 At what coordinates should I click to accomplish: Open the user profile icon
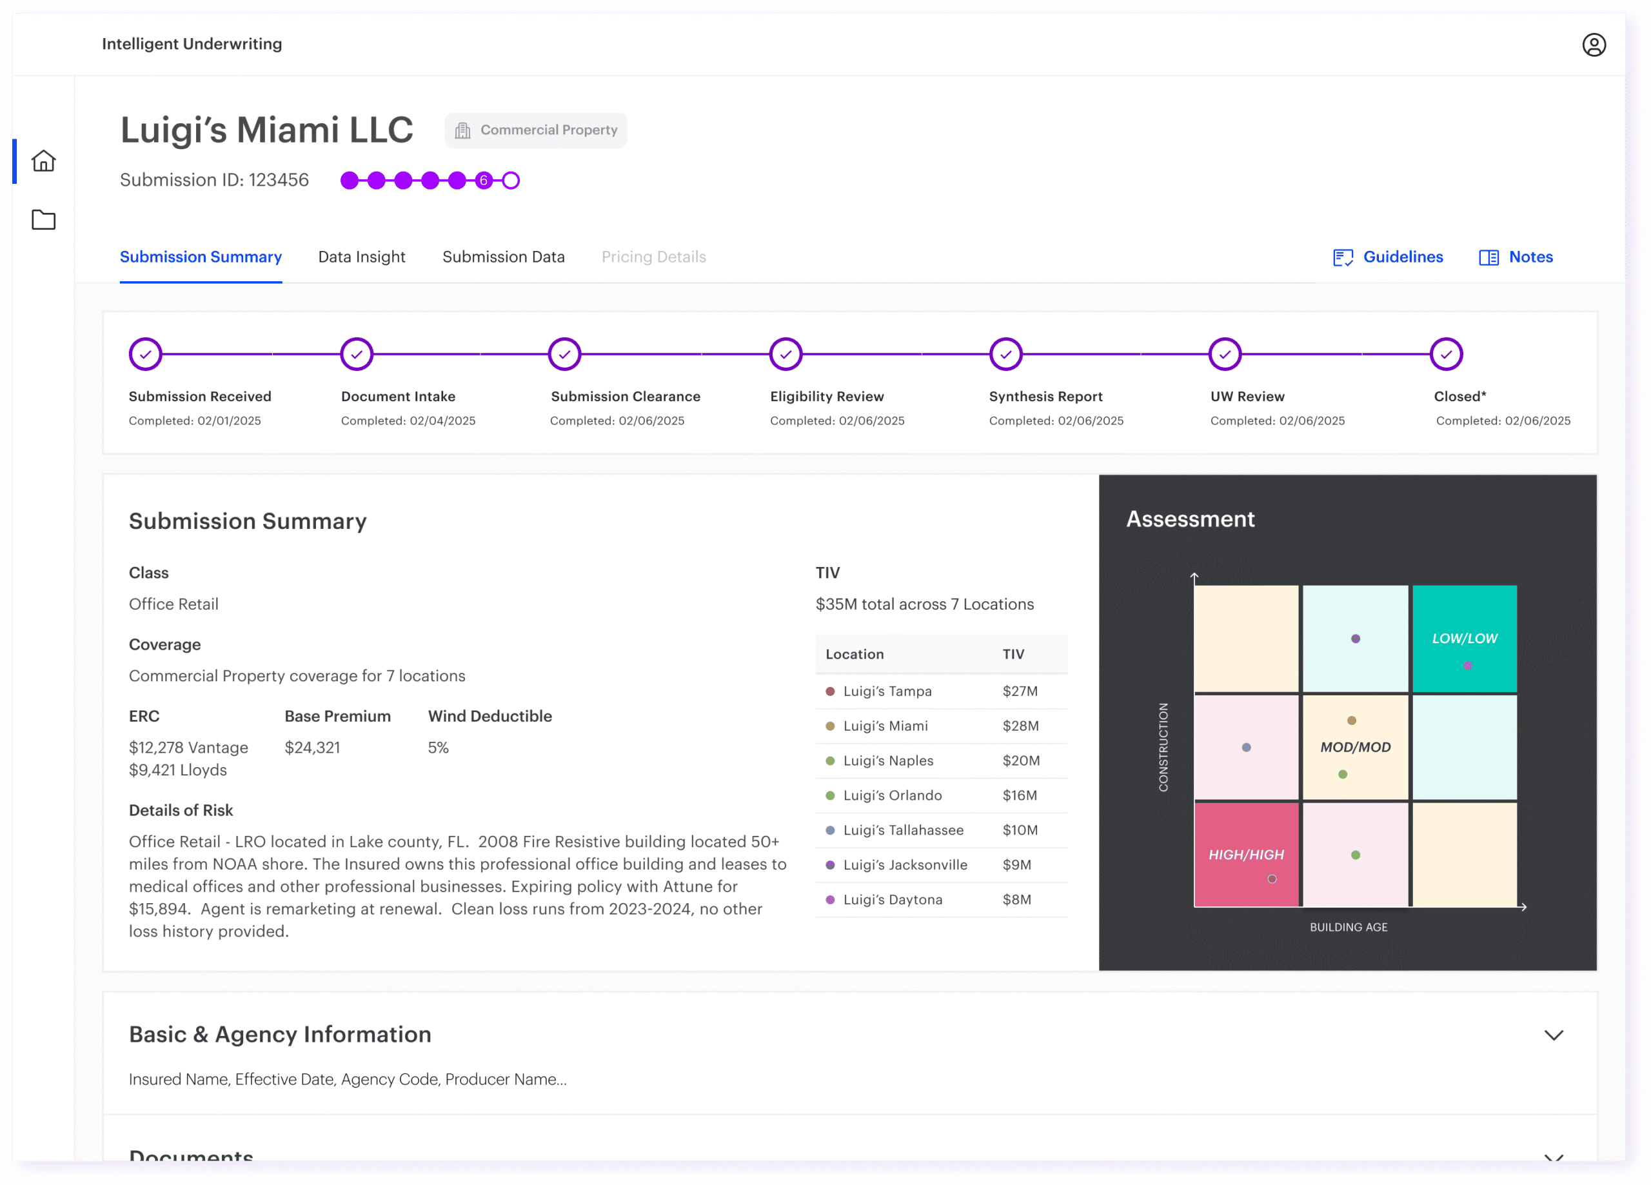click(1594, 45)
